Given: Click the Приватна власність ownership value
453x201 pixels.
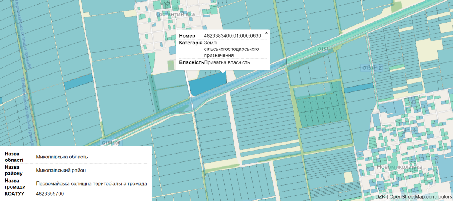Looking at the screenshot, I should click(x=227, y=62).
